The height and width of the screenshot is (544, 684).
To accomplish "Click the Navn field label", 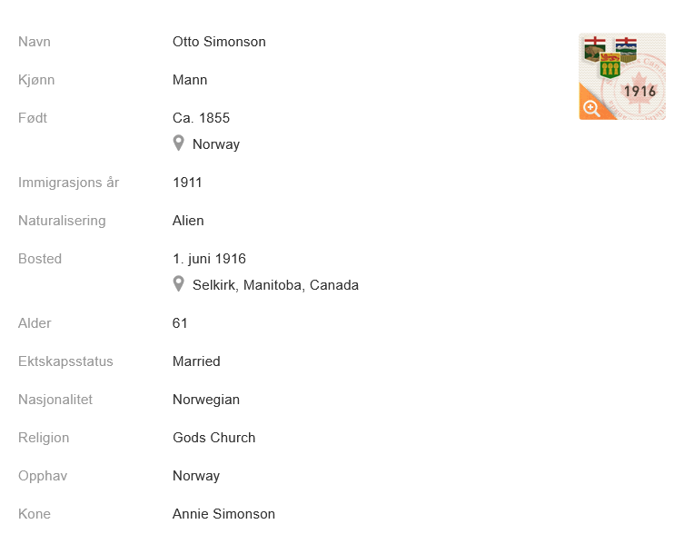I will [x=35, y=42].
